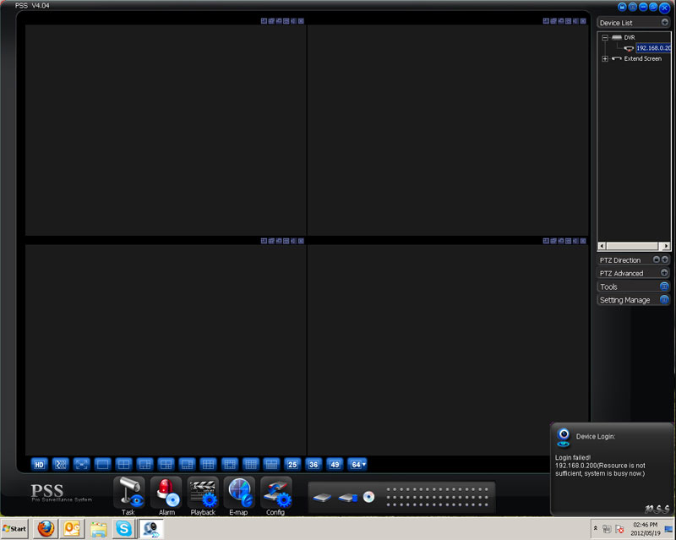
Task: Select single-window view layout
Action: (x=103, y=464)
